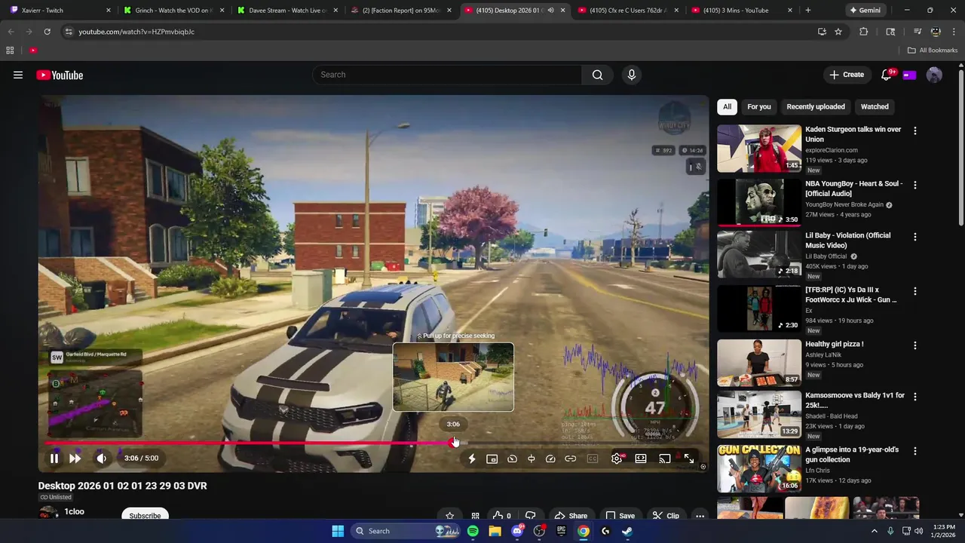965x543 pixels.
Task: Open Chrome three-dot menu
Action: (952, 32)
